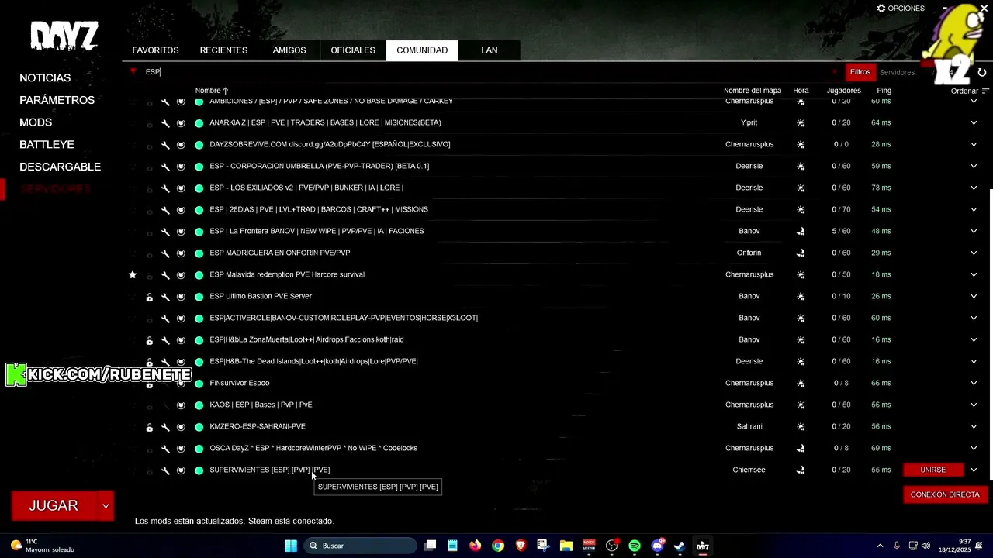993x558 pixels.
Task: Click the night icon on OSCA DayZ row
Action: click(801, 448)
